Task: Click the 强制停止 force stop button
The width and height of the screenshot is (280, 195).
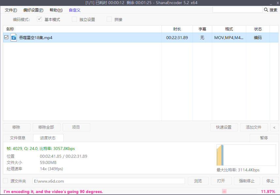Action: pos(247,181)
